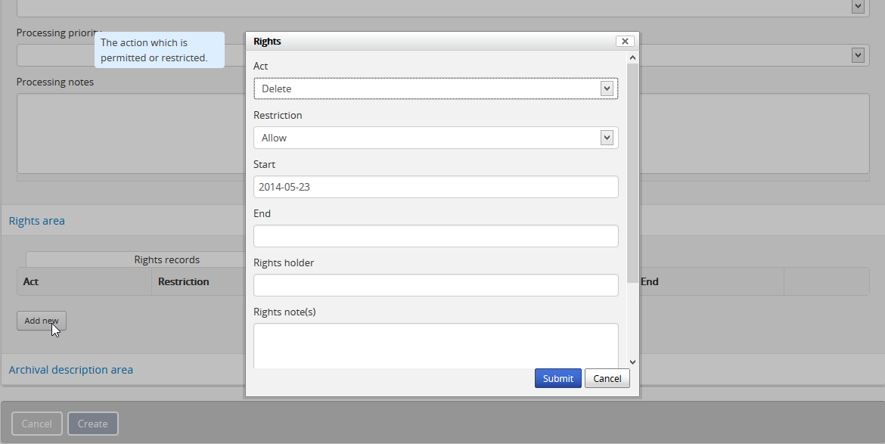Click the bottom bar Cancel button
Viewport: 885px width, 444px height.
(x=36, y=424)
